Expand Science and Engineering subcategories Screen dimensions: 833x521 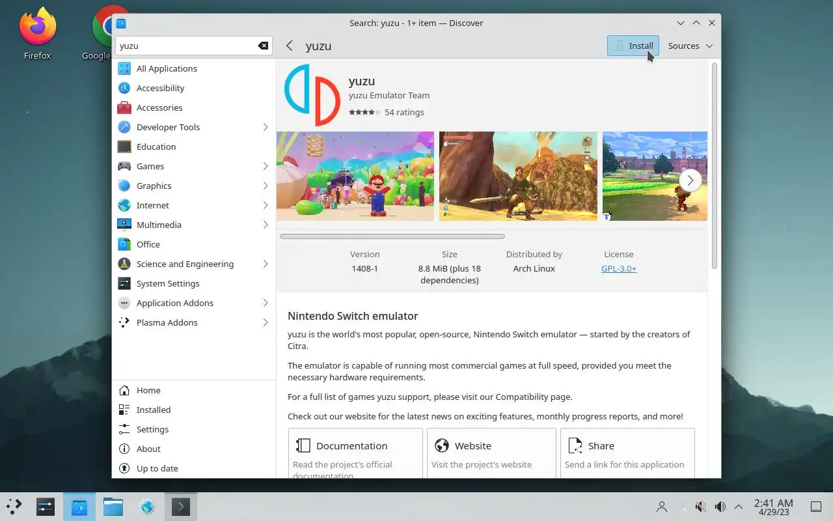point(266,264)
